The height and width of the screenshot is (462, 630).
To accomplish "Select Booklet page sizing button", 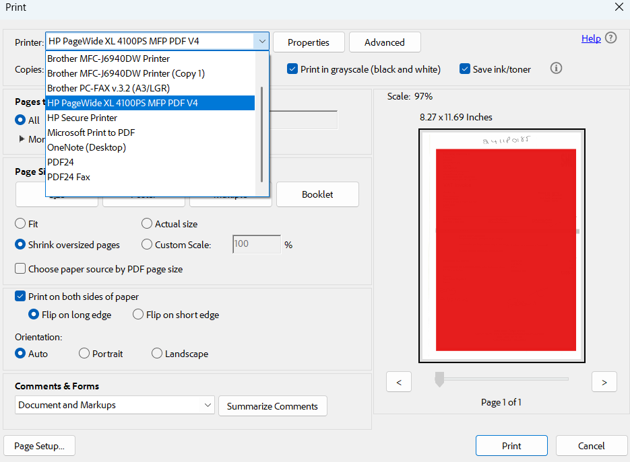I will tap(317, 194).
